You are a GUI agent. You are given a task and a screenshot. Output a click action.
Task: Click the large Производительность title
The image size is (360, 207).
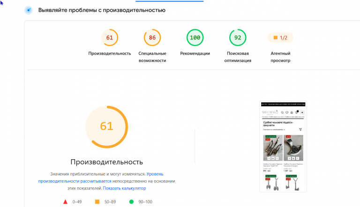tap(107, 162)
